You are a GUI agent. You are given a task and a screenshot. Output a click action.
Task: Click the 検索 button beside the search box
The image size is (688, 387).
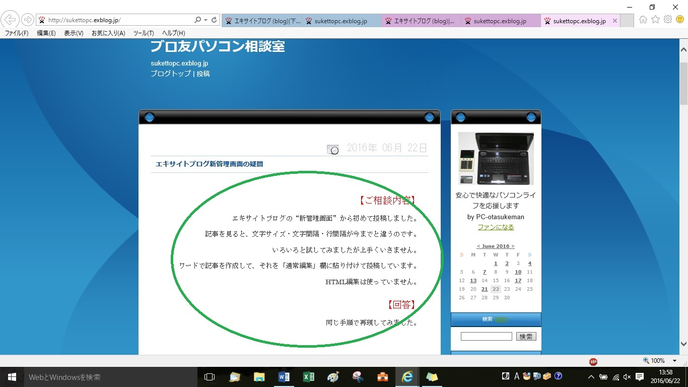pos(526,336)
